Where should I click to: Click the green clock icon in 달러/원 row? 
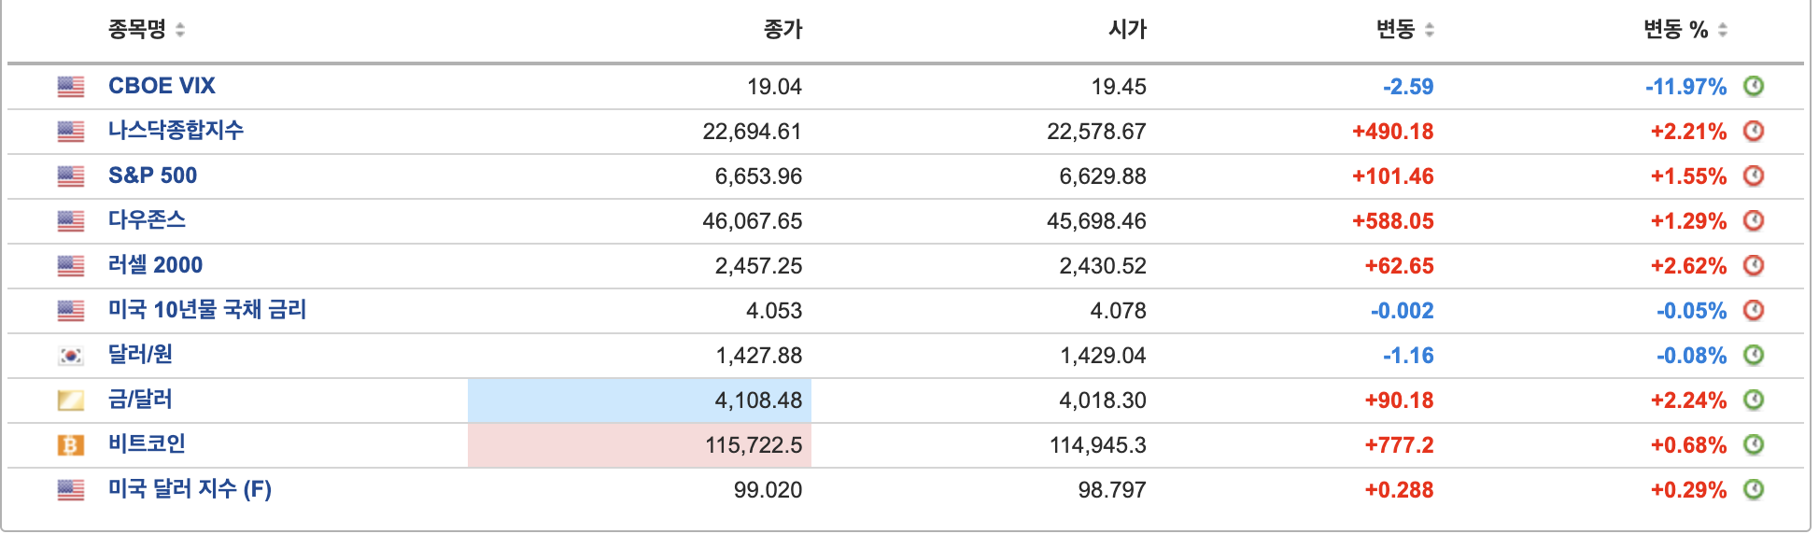point(1754,355)
